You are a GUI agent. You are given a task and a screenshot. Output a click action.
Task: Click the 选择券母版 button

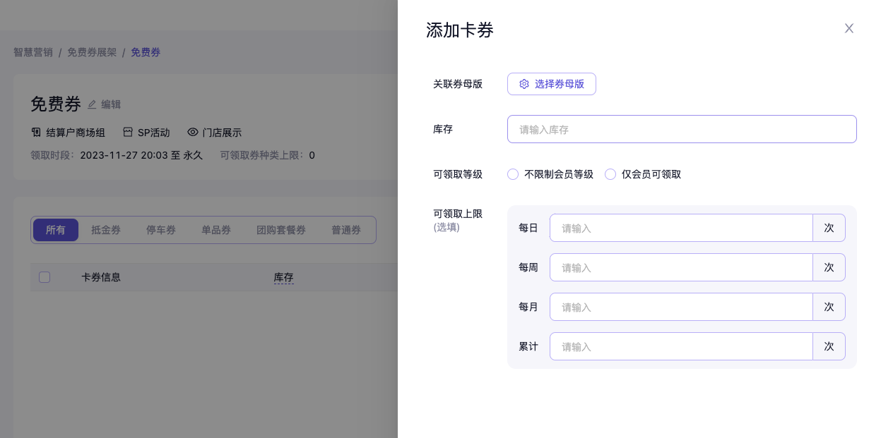click(x=551, y=84)
